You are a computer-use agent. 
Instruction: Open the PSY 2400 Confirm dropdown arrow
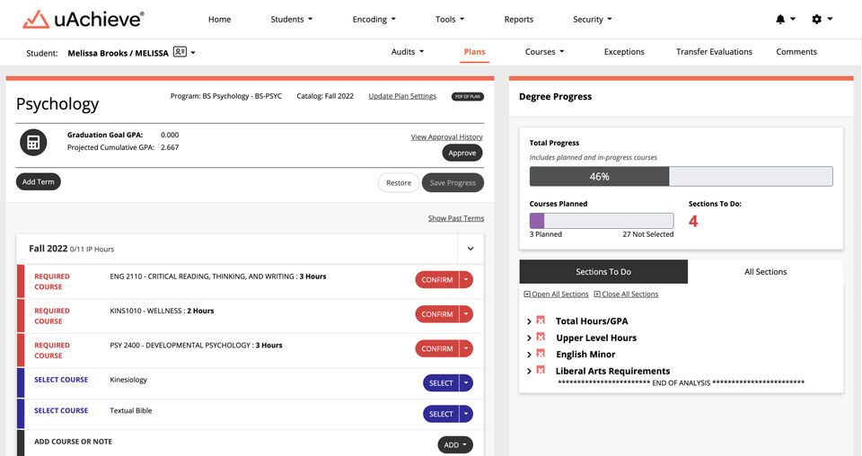pos(466,348)
